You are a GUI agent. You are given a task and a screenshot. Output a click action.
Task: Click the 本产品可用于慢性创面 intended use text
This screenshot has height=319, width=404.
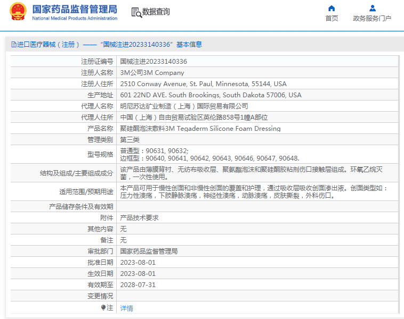pos(254,192)
